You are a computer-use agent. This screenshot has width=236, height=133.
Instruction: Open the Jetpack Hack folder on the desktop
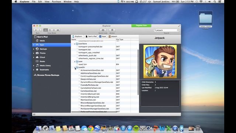click(x=205, y=18)
